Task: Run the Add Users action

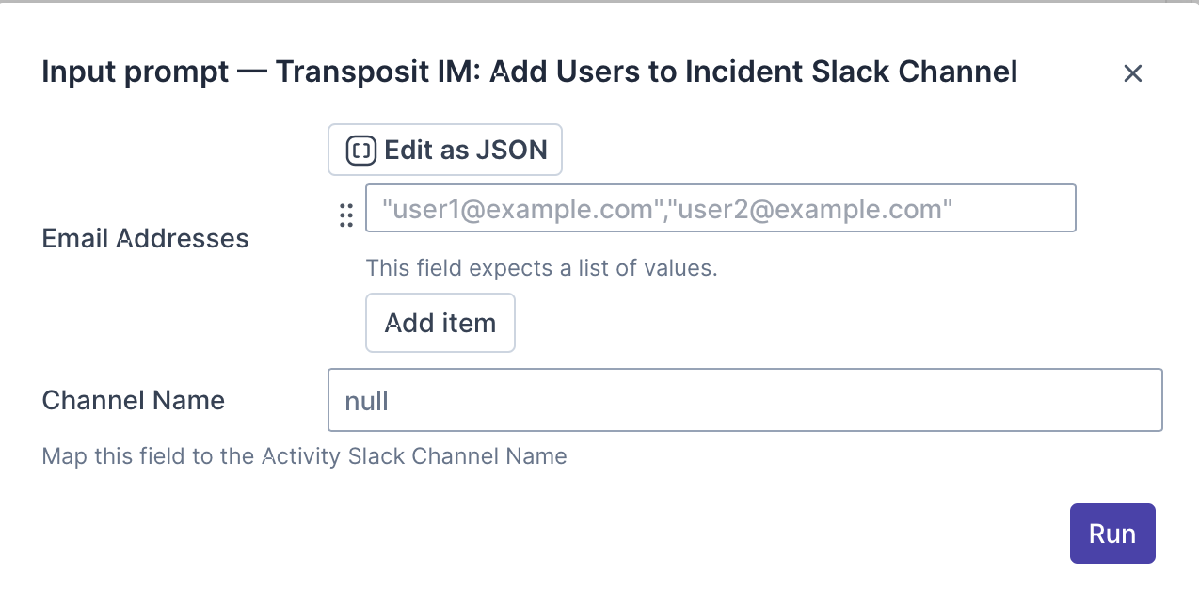Action: (1111, 534)
